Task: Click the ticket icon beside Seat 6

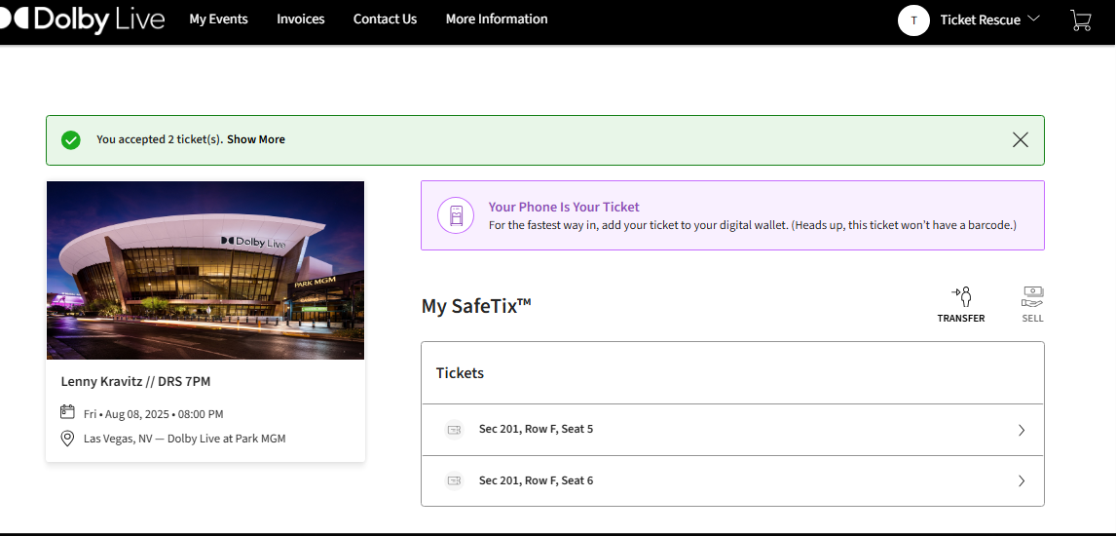Action: (454, 480)
